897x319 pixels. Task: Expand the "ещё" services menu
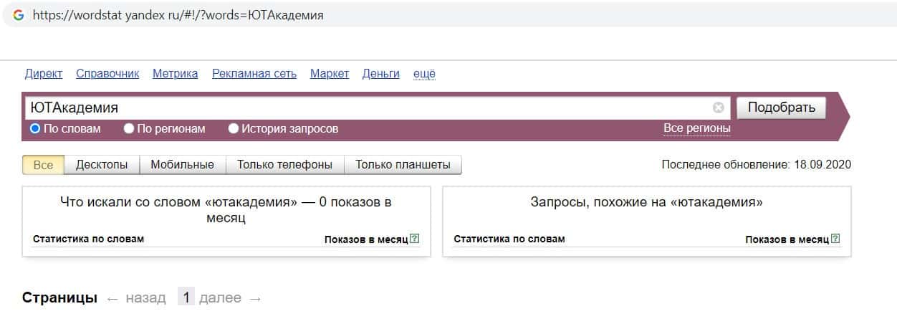pyautogui.click(x=424, y=73)
